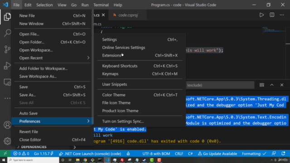Open the Explorer view in activity bar
290x163 pixels.
point(7,17)
